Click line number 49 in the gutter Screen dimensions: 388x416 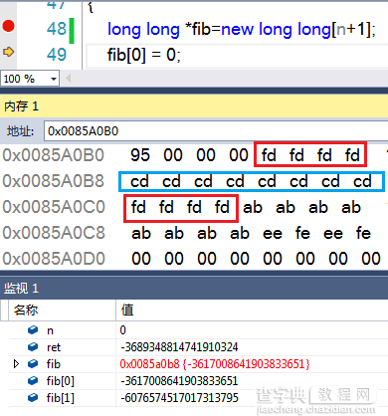(57, 55)
